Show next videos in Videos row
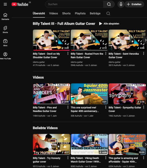147x168 pixels. (x=145, y=94)
